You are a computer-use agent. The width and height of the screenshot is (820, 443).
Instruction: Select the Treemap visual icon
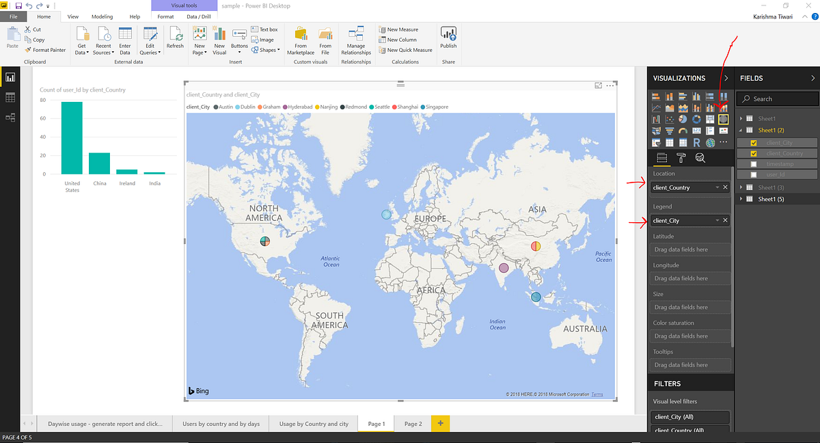pyautogui.click(x=710, y=120)
